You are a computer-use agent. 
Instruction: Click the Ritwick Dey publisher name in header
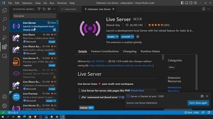[113, 25]
